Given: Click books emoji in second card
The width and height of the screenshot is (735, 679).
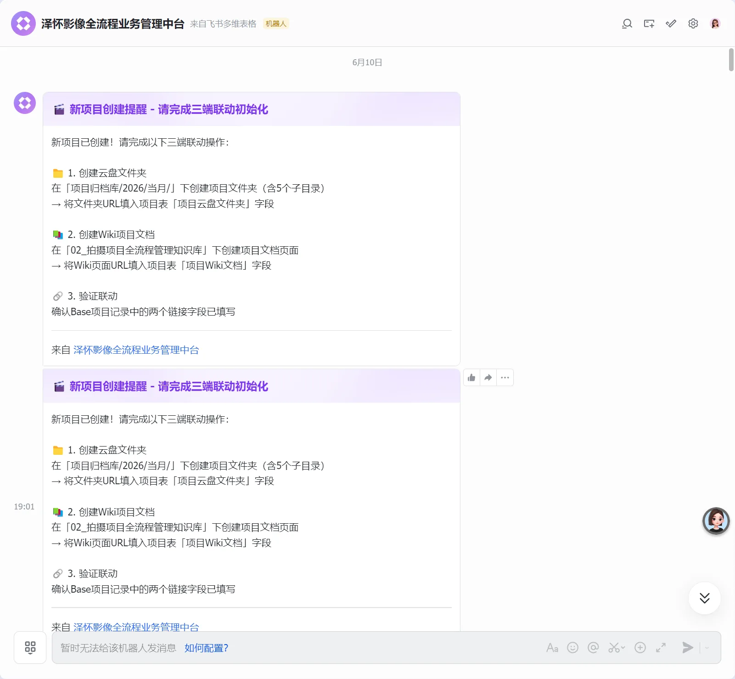Looking at the screenshot, I should pos(58,512).
